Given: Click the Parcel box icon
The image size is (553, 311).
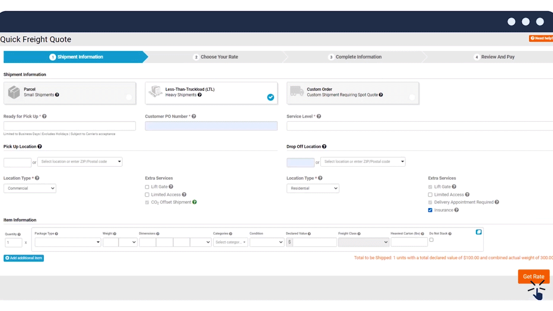Looking at the screenshot, I should click(x=14, y=92).
